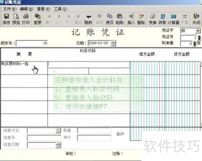This screenshot has height=161, width=202.
Task: Open the 文件(F) menu
Action: pos(10,9)
